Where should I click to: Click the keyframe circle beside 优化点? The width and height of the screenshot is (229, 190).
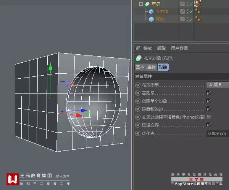pyautogui.click(x=138, y=133)
